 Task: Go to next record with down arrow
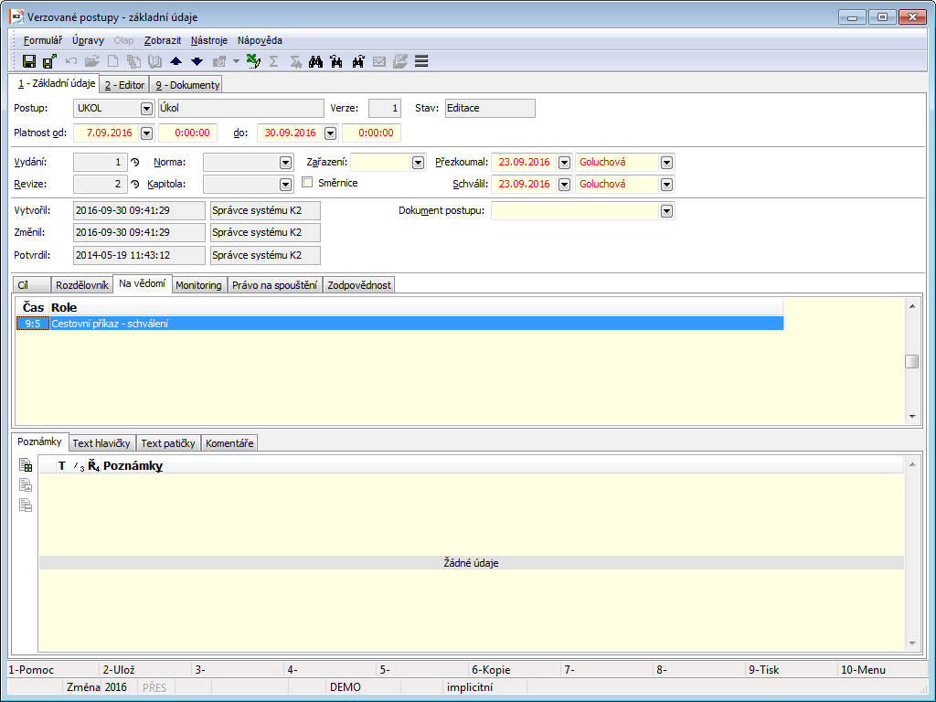(x=197, y=61)
